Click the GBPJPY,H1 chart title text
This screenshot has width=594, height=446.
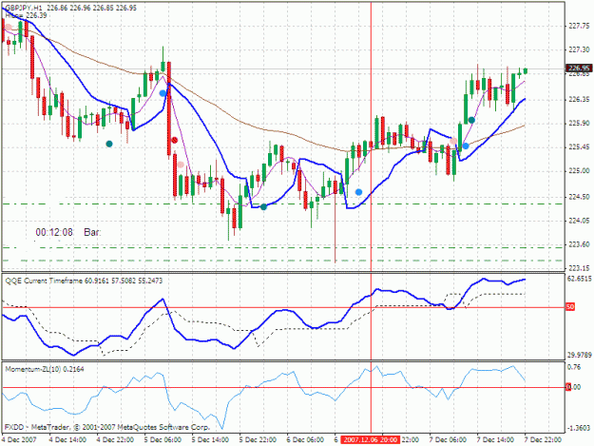tap(24, 8)
